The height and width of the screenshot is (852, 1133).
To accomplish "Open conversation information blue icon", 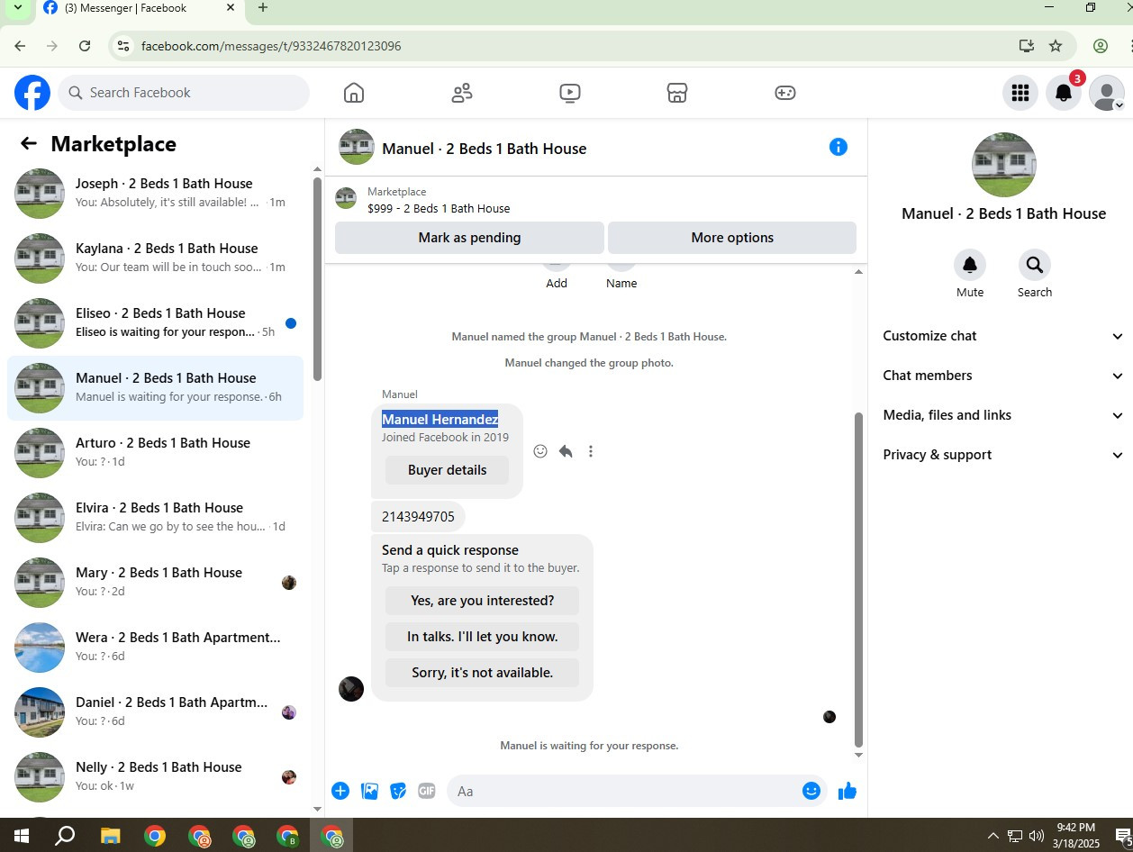I will click(x=838, y=147).
